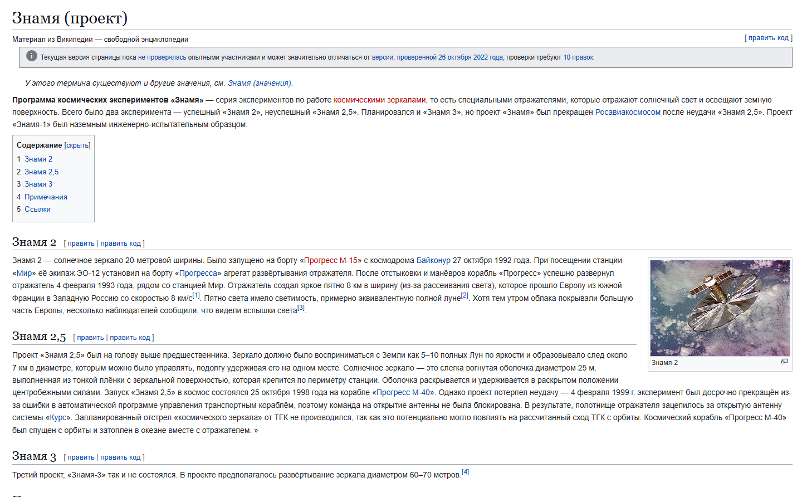802x497 pixels.
Task: Hide the contents box with «скрыть»
Action: click(77, 145)
